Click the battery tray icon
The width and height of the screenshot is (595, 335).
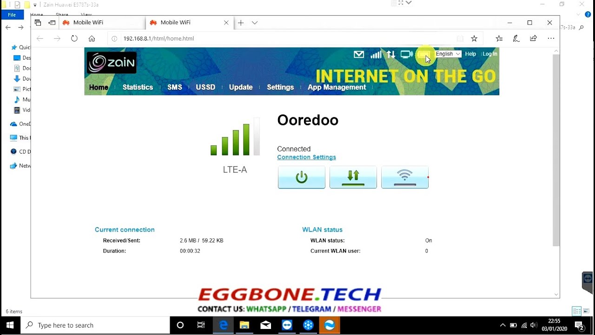[x=513, y=325]
